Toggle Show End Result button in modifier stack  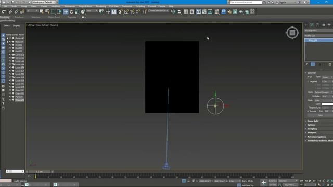point(313,64)
